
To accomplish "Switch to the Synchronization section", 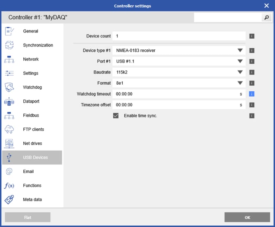I will click(38, 45).
